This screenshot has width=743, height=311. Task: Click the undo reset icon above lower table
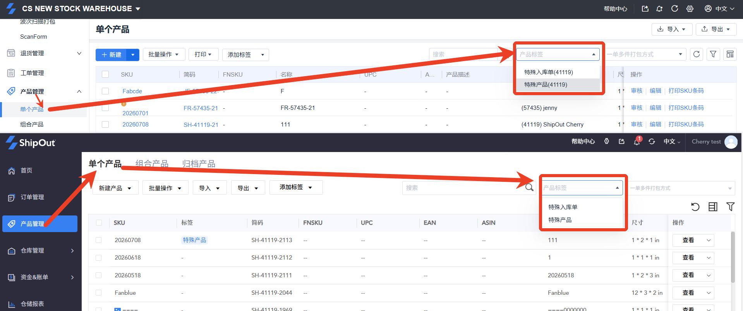(695, 207)
